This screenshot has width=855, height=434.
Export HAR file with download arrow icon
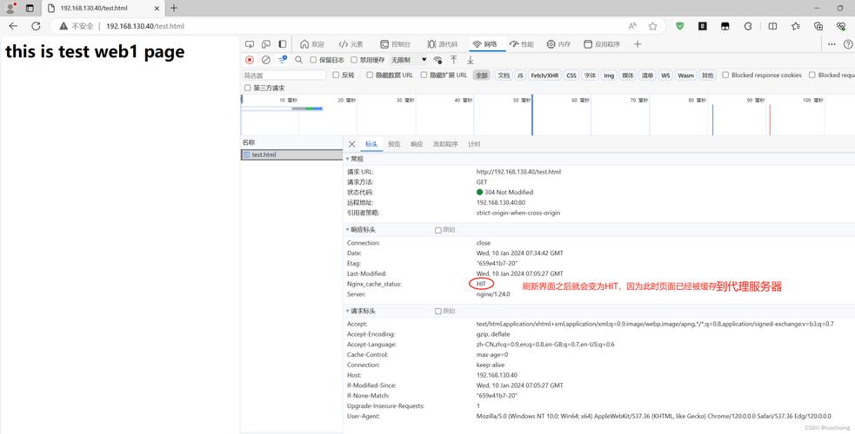pos(470,60)
